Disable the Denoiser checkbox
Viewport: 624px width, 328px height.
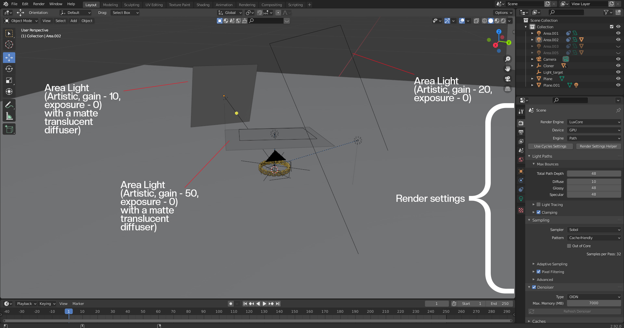click(534, 287)
